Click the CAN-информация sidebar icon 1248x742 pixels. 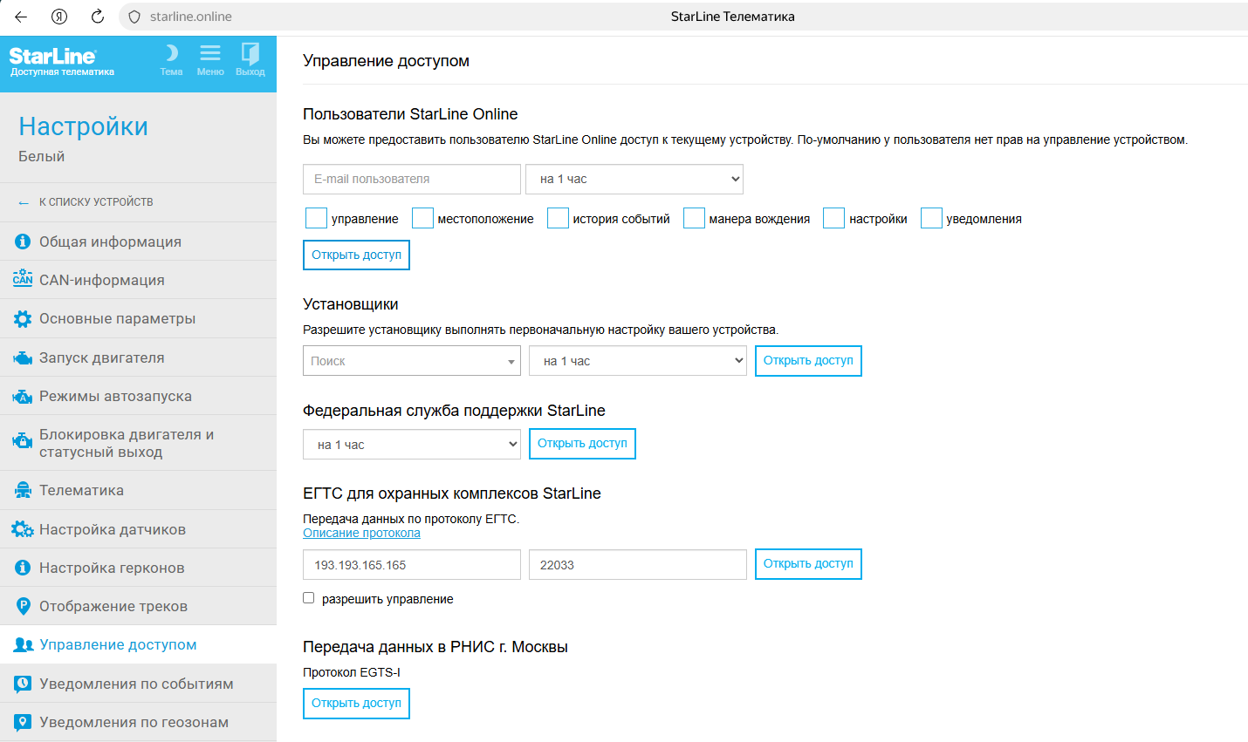point(23,280)
